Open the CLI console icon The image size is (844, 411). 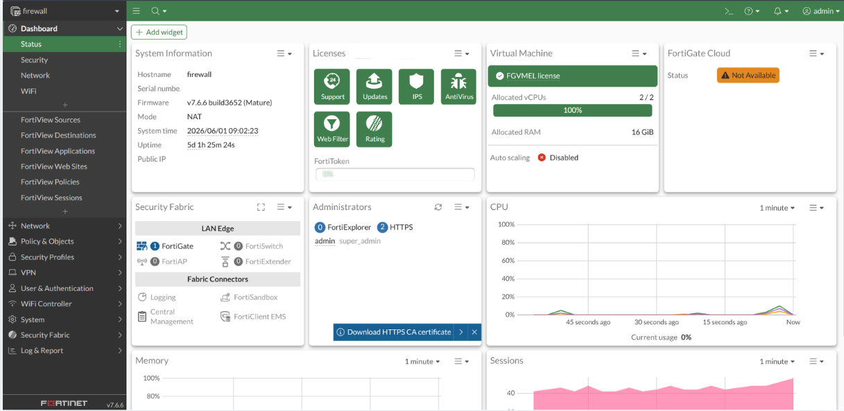(x=728, y=11)
